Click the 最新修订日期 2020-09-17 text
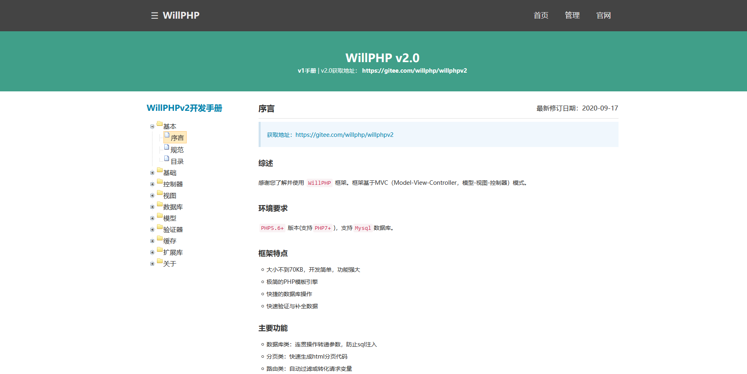This screenshot has width=747, height=374. click(x=577, y=108)
